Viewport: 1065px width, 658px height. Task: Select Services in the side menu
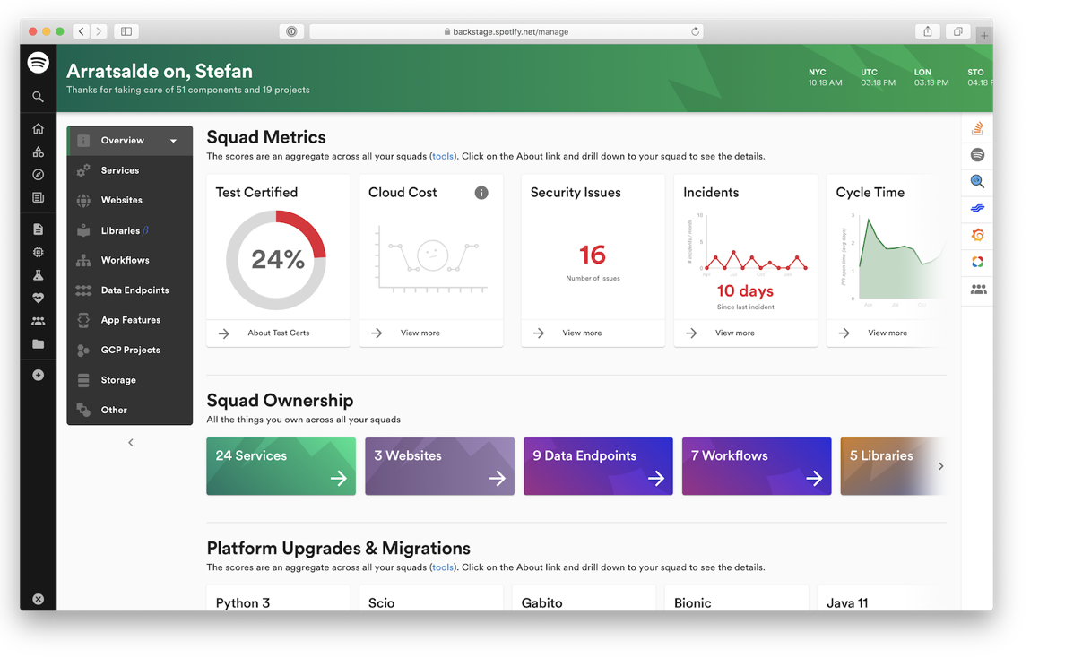pos(130,170)
